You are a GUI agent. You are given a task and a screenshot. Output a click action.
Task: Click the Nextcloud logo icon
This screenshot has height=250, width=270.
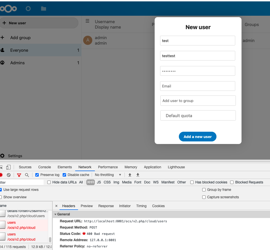click(x=8, y=9)
